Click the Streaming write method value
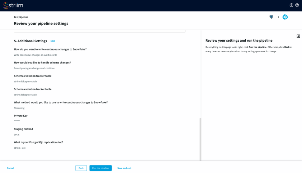 (x=19, y=108)
